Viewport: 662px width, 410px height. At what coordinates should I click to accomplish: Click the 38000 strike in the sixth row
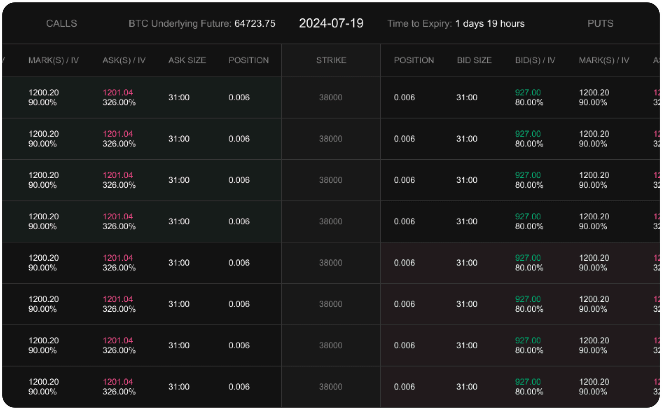(x=331, y=304)
